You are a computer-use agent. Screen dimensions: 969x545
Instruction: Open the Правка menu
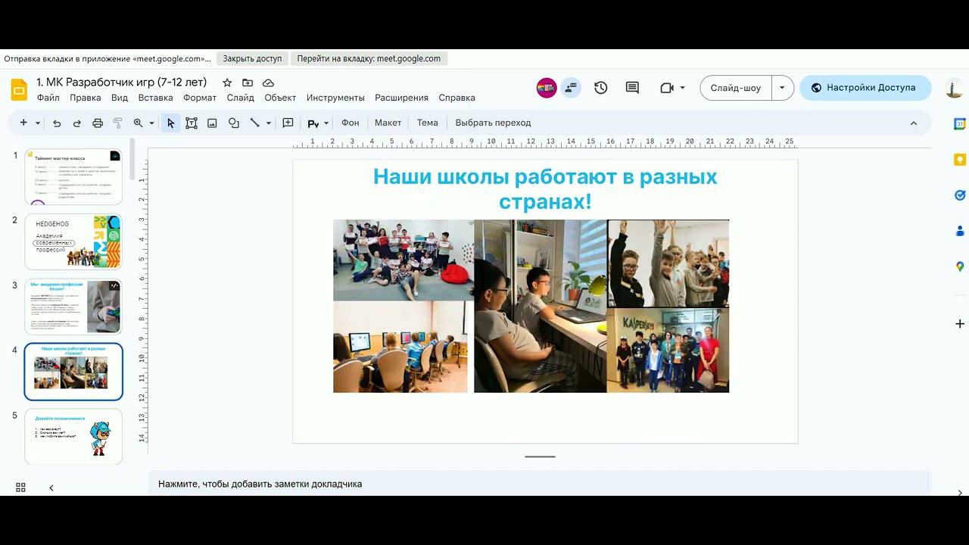(86, 98)
